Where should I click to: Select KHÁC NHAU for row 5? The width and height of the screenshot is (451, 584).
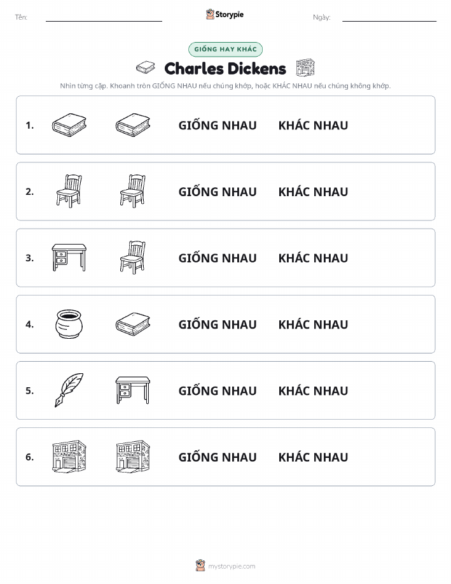click(314, 390)
